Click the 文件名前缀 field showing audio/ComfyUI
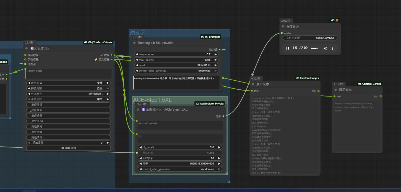Screen dimensions: 401x192 [310, 38]
